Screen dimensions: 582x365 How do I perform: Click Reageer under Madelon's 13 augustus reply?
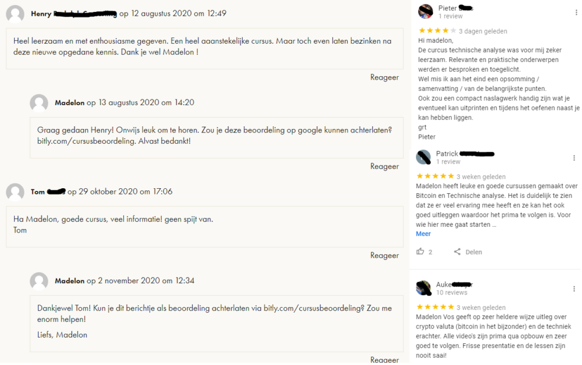(384, 167)
